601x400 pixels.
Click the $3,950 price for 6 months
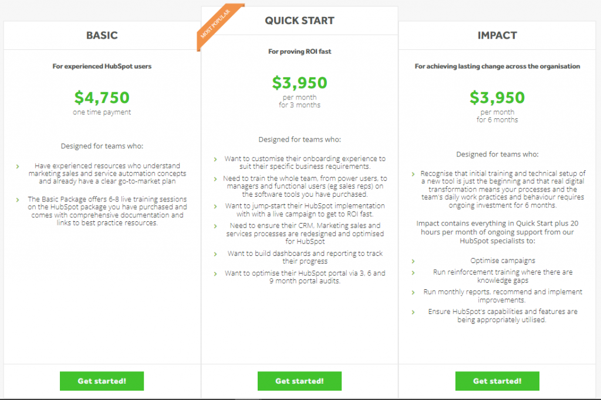(x=497, y=97)
